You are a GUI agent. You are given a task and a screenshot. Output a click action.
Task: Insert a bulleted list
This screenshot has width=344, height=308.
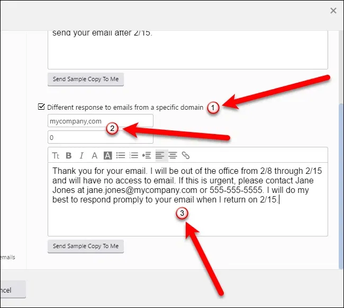pos(121,155)
